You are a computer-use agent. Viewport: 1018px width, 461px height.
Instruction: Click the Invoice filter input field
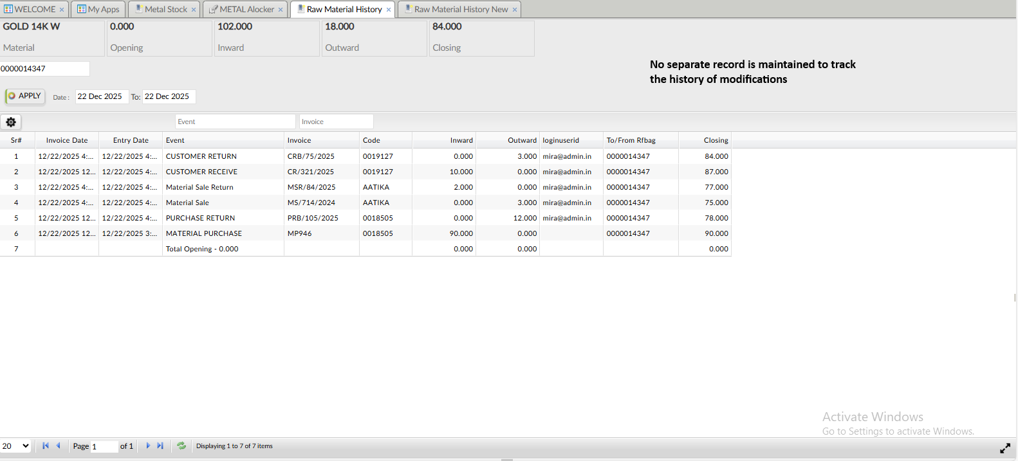pos(336,122)
